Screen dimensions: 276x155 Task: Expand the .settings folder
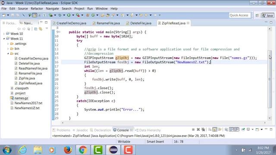pyautogui.click(x=8, y=43)
